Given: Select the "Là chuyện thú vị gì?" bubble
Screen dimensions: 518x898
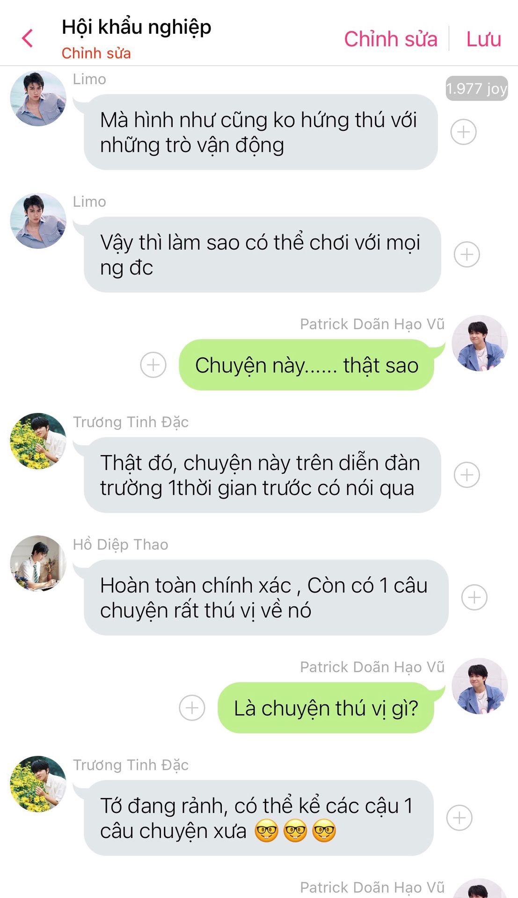Looking at the screenshot, I should coord(326,708).
